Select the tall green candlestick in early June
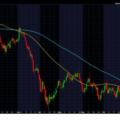Image resolution: width=120 pixels, height=120 pixels. click(x=19, y=34)
